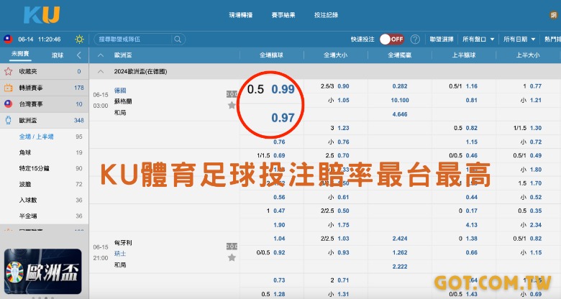
Task: Favorite the 匈牙利 vs 瑞士 match star
Action: coord(232,257)
